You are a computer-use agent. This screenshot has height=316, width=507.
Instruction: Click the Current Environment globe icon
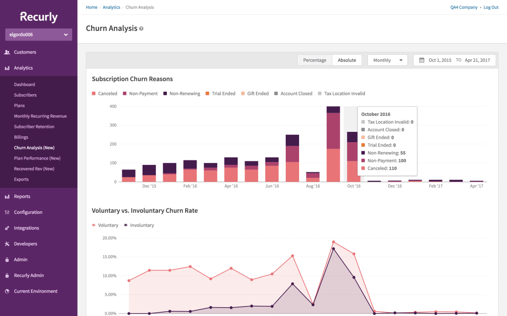pos(7,291)
